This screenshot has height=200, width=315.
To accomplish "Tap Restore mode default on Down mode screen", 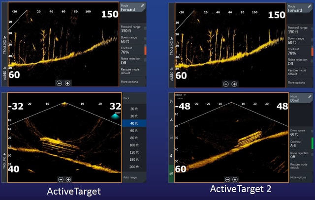I will 301,166.
